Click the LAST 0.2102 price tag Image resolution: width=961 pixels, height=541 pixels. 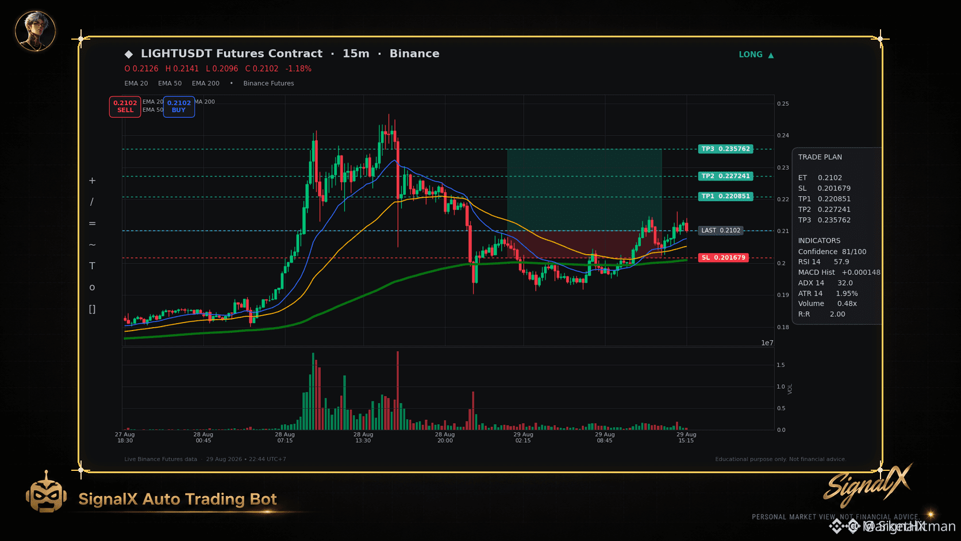point(721,231)
